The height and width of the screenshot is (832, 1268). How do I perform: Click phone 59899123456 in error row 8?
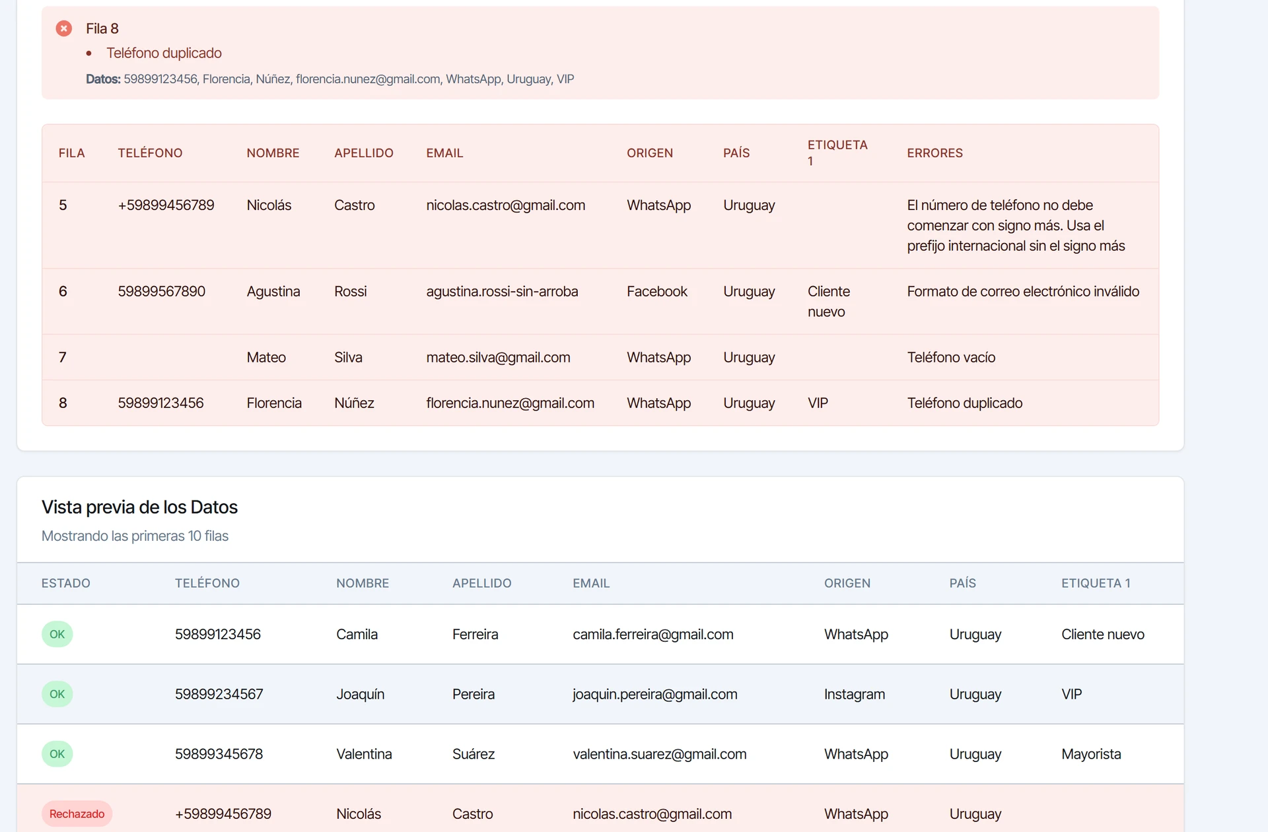pos(160,403)
